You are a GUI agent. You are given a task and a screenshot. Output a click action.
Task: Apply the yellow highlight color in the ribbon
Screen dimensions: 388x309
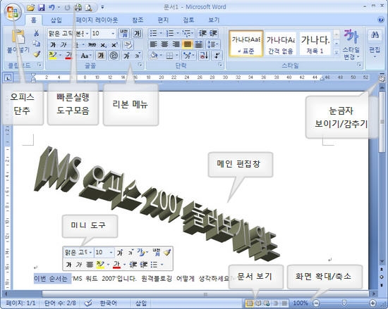click(53, 56)
